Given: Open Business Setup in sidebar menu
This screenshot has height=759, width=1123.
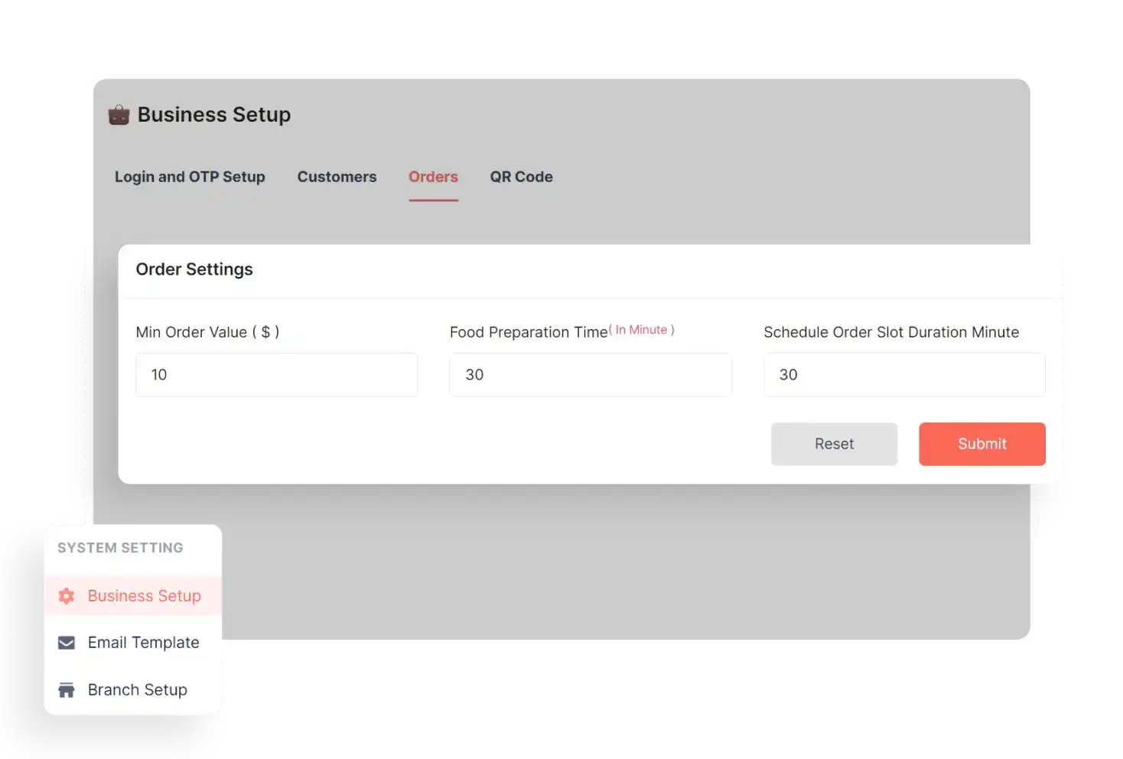Looking at the screenshot, I should pyautogui.click(x=133, y=596).
